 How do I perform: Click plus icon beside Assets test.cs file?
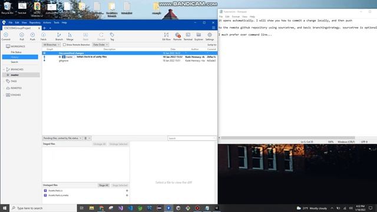tap(127, 191)
